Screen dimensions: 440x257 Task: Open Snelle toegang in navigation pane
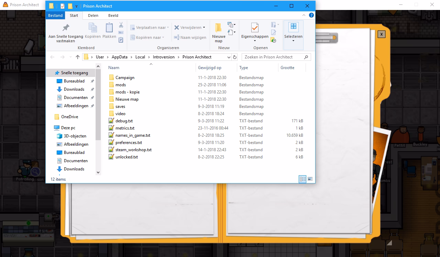click(x=74, y=73)
